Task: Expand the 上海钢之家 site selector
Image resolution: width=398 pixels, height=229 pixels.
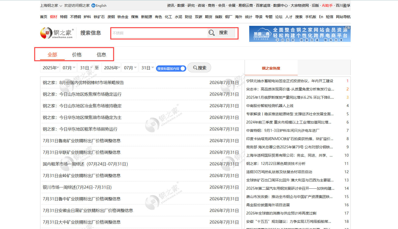Action: click(x=51, y=5)
